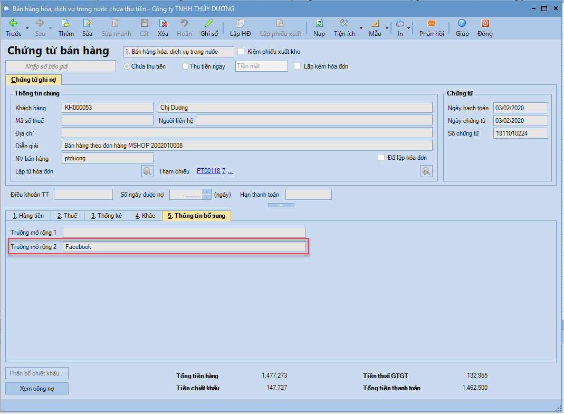Click the Trường mở rộng 1 field
Screen dimensions: 564x414
click(x=184, y=233)
